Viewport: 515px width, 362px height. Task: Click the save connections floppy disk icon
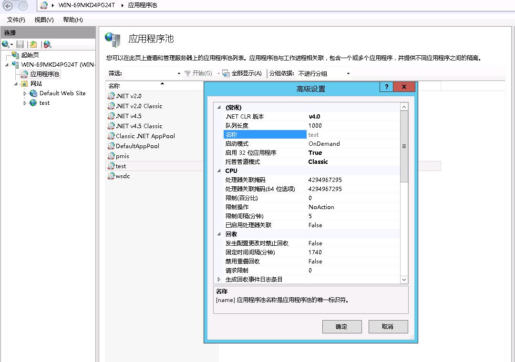19,44
